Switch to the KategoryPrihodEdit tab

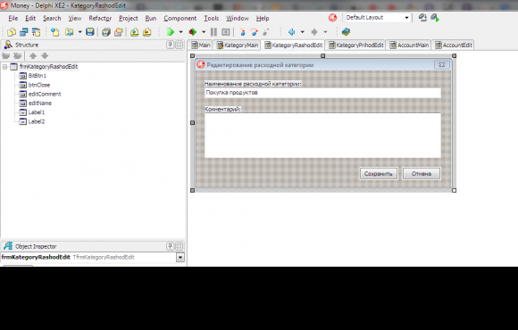[355, 45]
